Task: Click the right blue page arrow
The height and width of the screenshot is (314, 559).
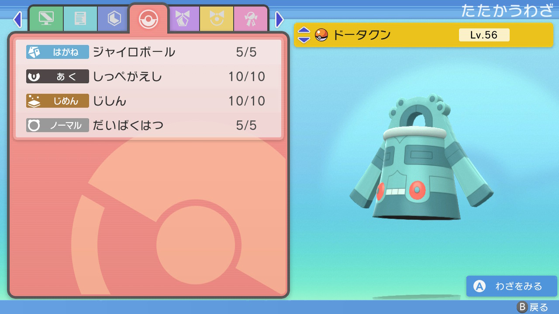Action: (x=279, y=19)
